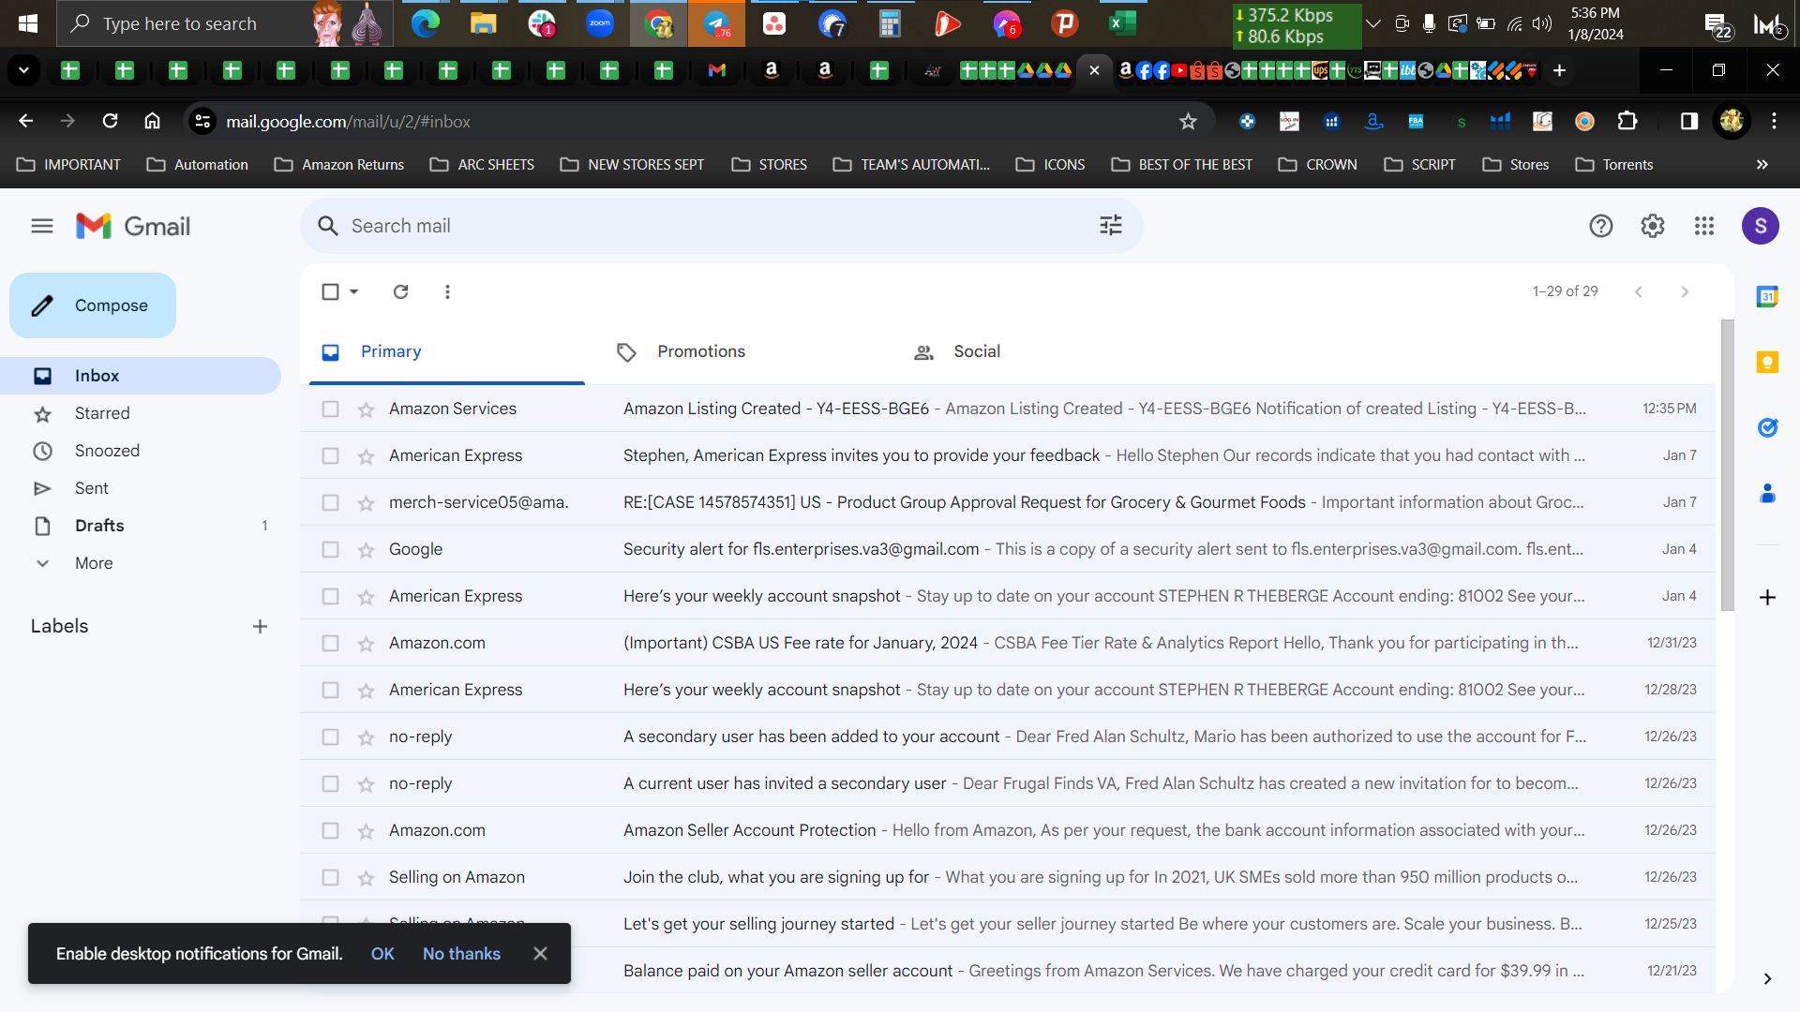Screen dimensions: 1800x1012
Task: Show hidden system tray icons
Action: point(1373,23)
